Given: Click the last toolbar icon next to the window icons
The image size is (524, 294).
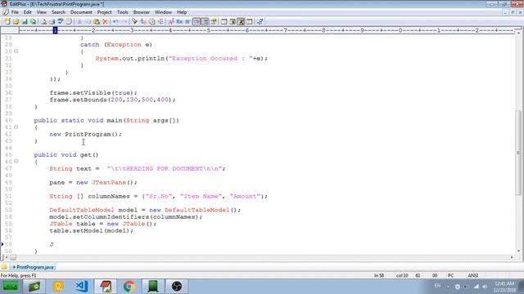Looking at the screenshot, I should [260, 22].
